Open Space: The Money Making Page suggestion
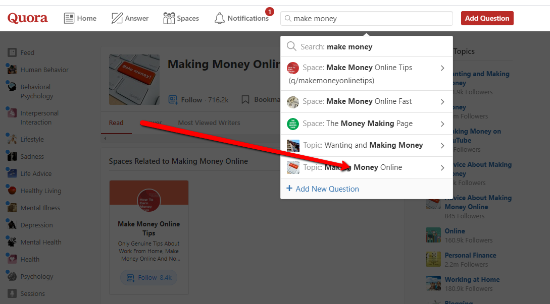Image resolution: width=550 pixels, height=304 pixels. pos(367,124)
